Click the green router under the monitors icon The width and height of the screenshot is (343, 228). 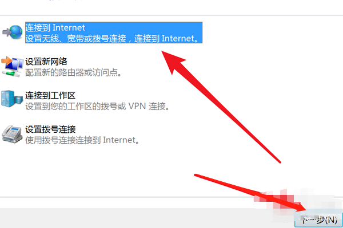[11, 74]
